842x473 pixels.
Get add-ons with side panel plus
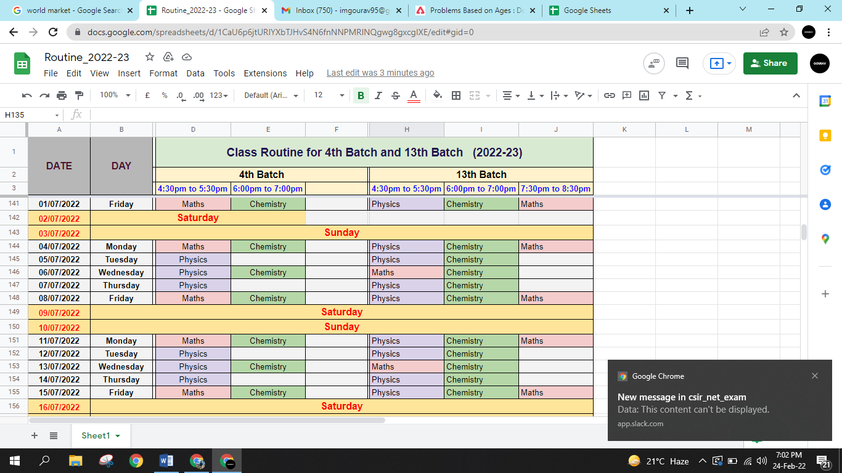click(825, 294)
